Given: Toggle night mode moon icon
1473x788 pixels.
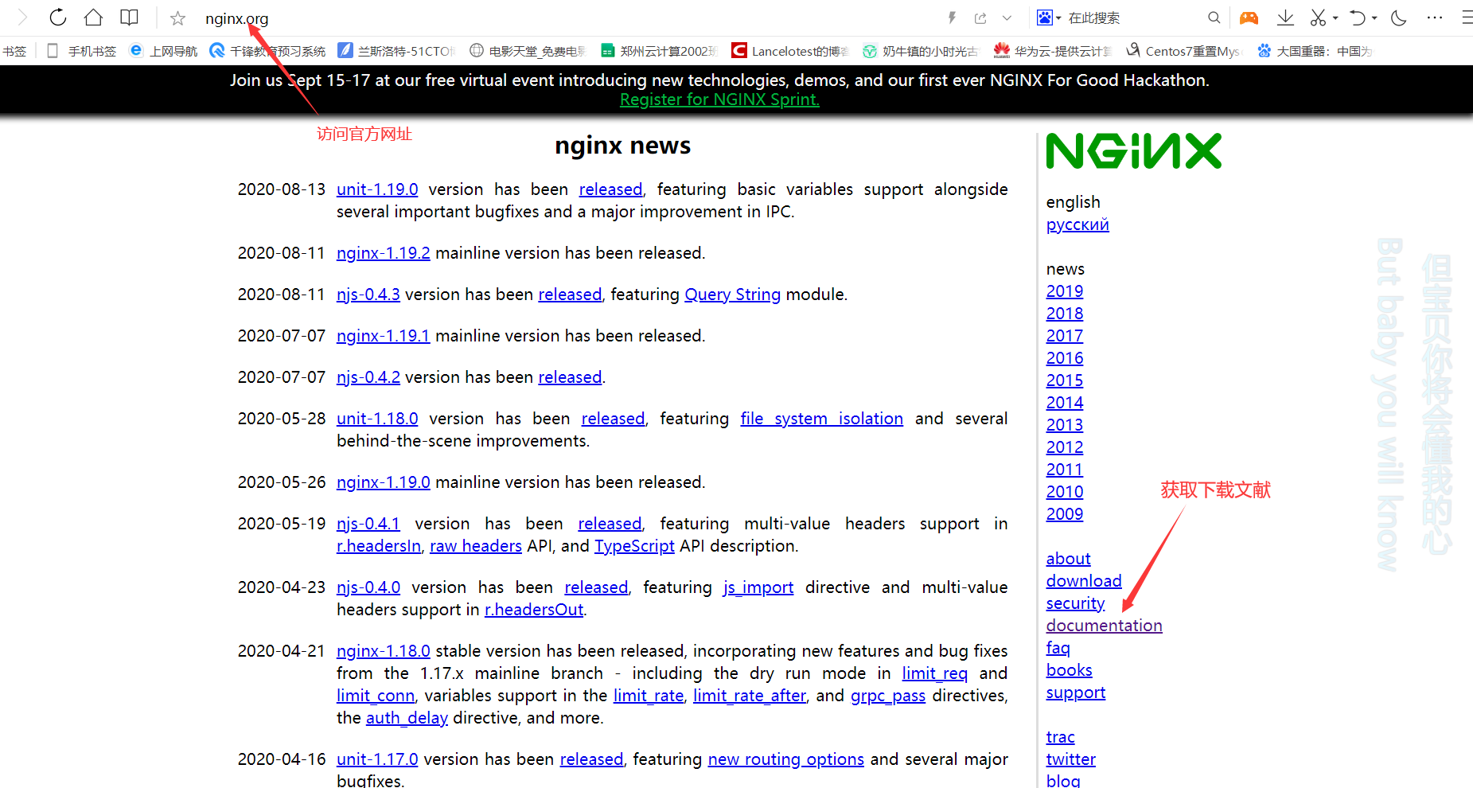Looking at the screenshot, I should (1399, 18).
